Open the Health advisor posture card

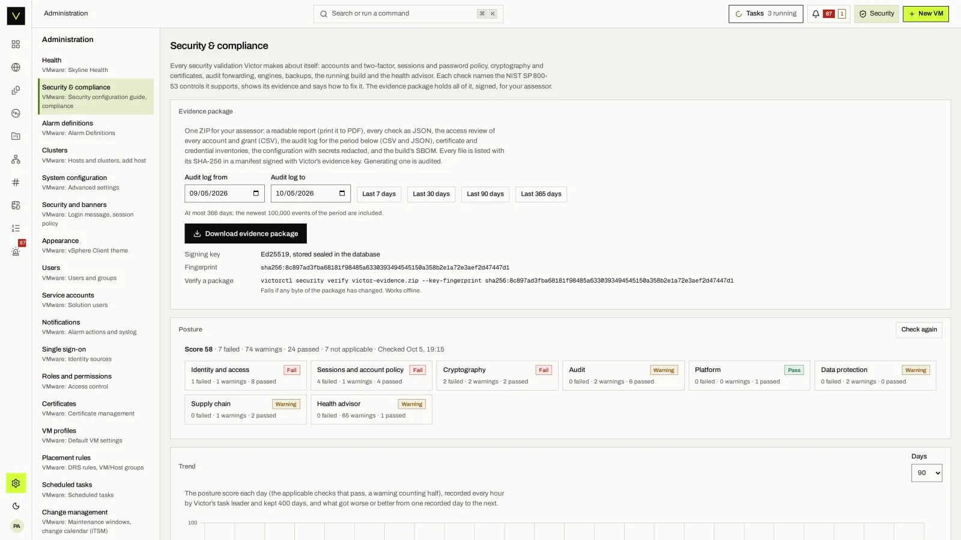[371, 409]
